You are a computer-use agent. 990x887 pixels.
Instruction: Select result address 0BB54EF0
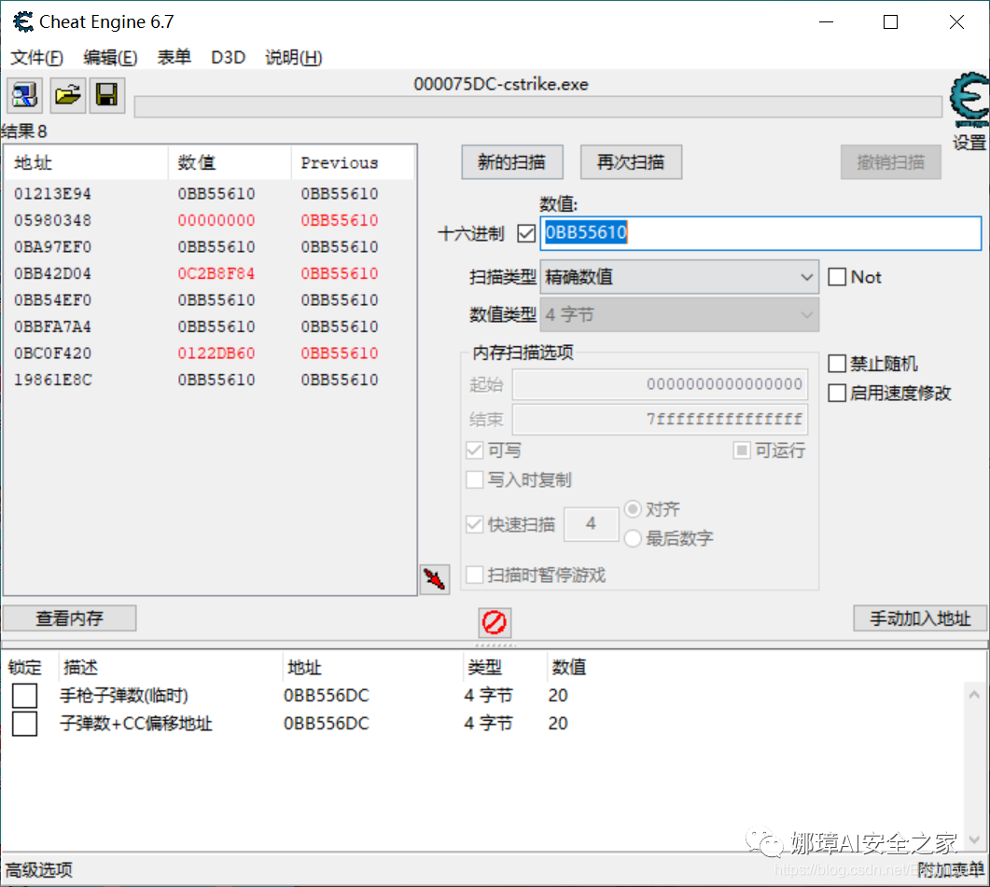click(52, 300)
